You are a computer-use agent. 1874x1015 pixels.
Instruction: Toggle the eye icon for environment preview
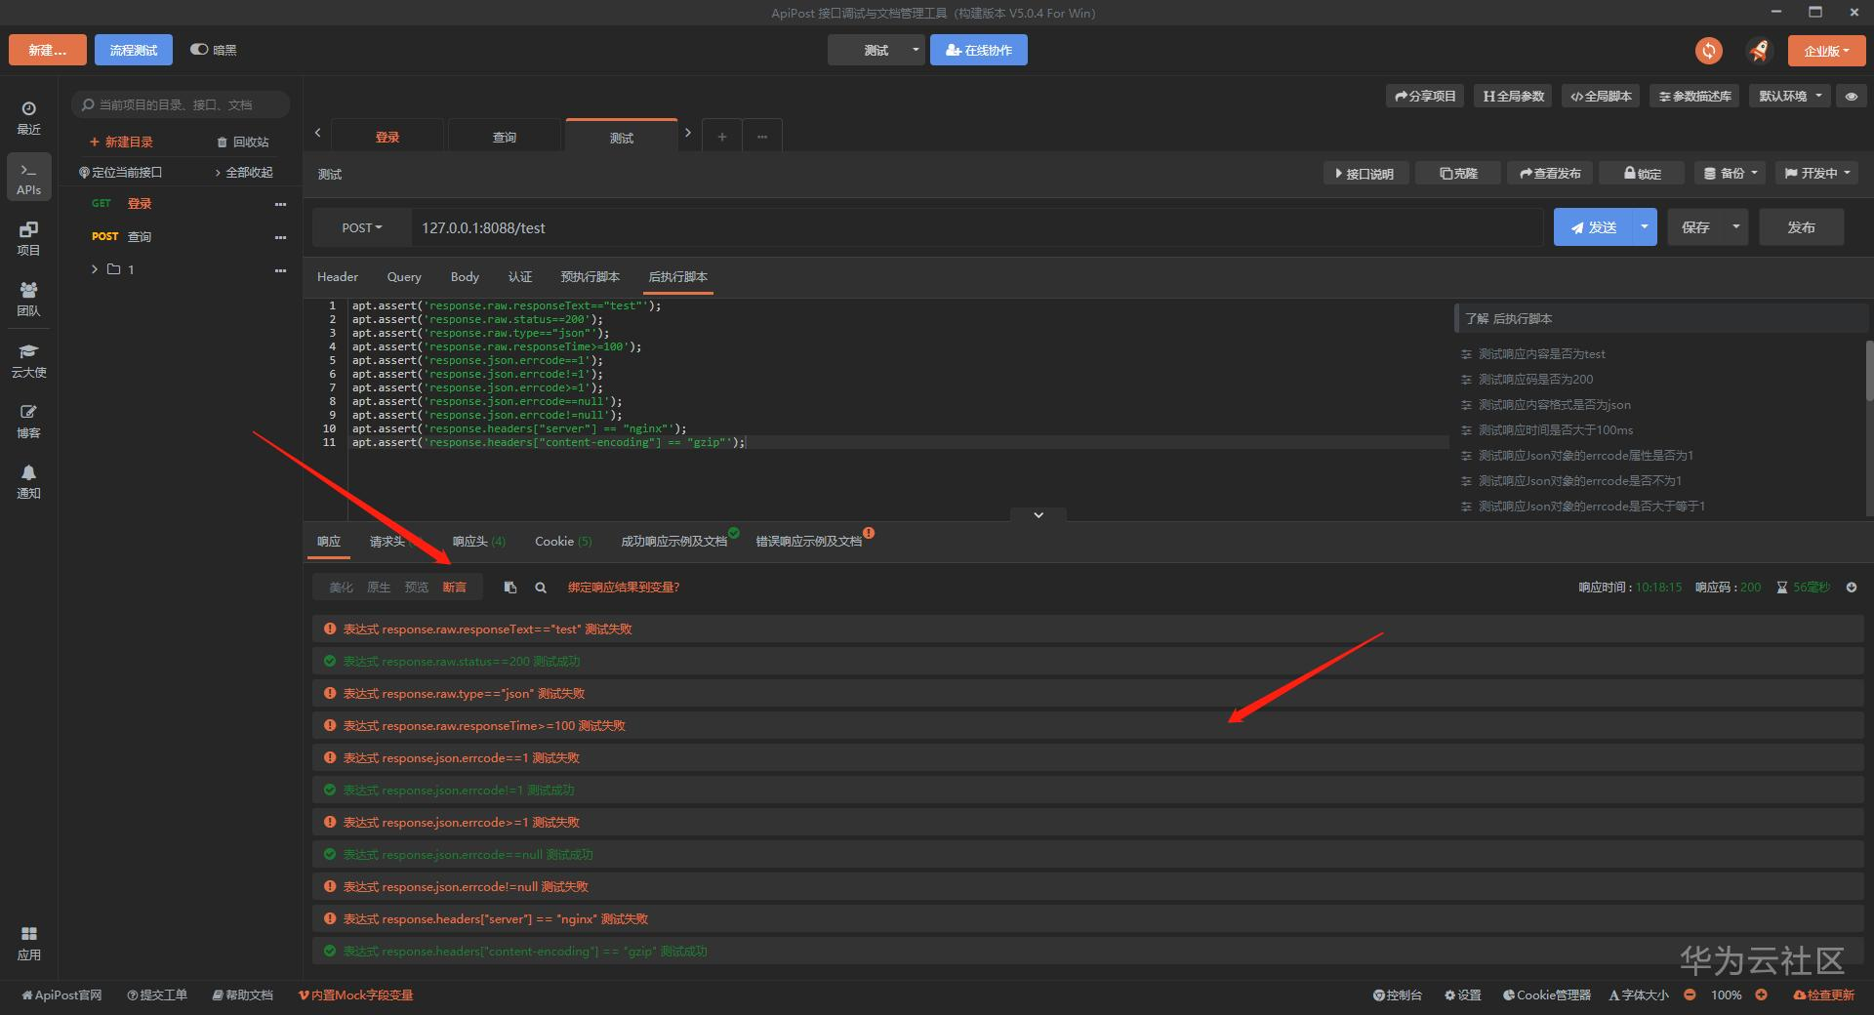click(1852, 97)
